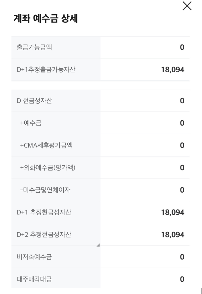Select the +CMA세후평가금액 label
The width and height of the screenshot is (202, 294).
tap(46, 145)
